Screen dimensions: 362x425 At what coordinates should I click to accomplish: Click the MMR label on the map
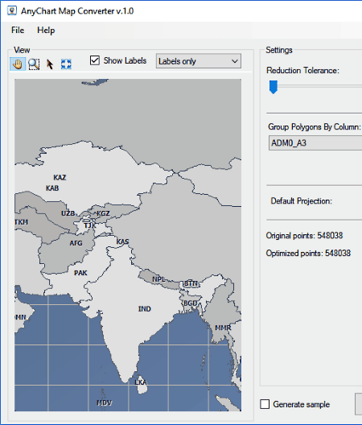[x=223, y=328]
